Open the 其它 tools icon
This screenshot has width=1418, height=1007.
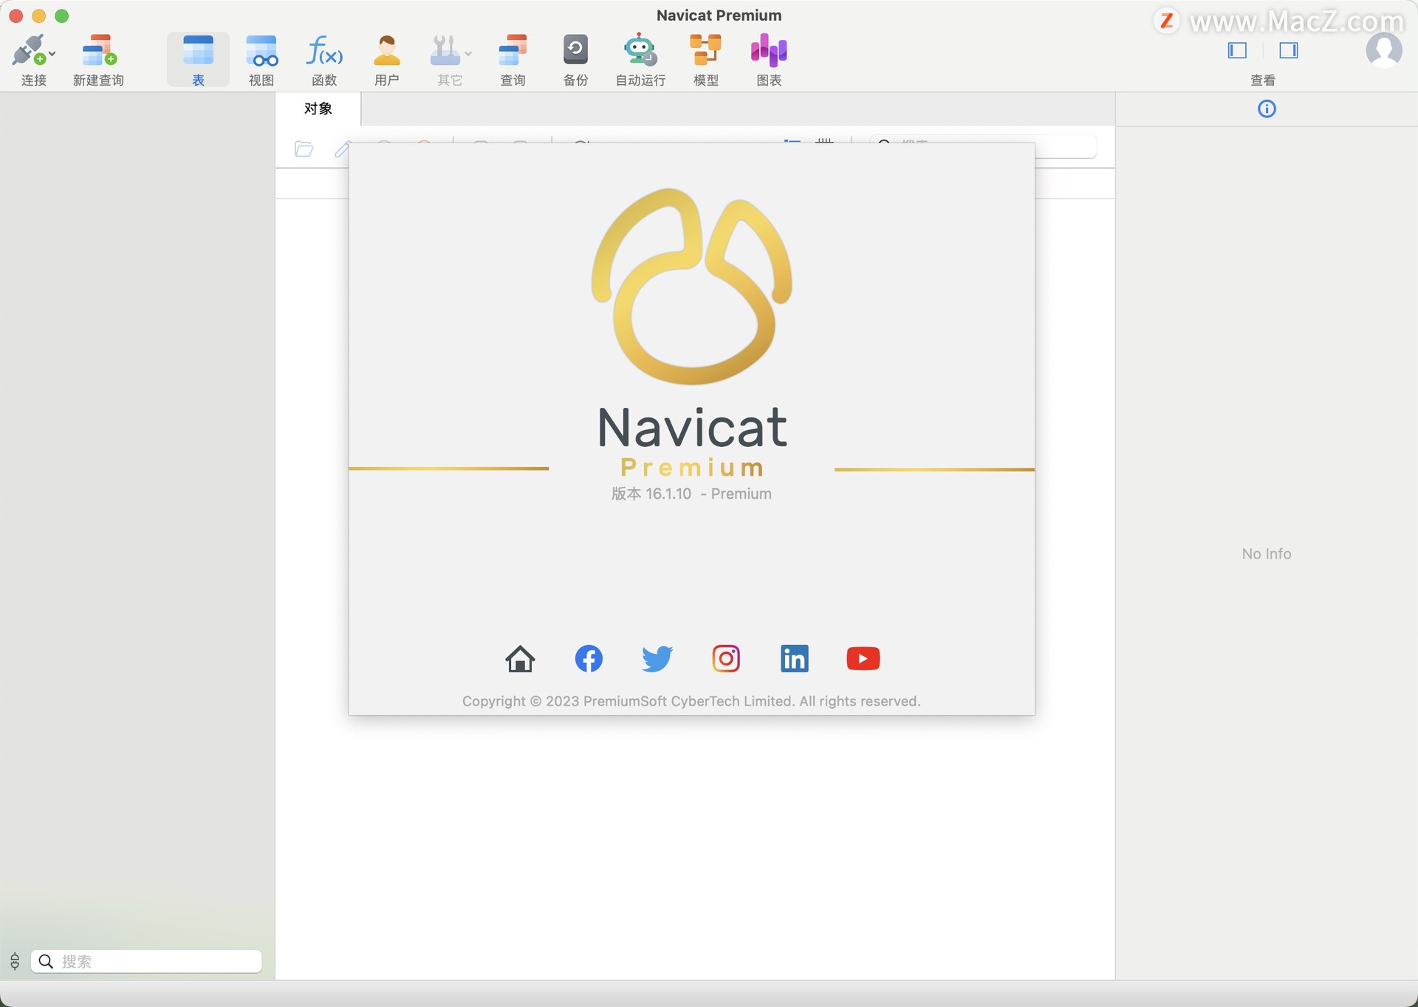[x=445, y=50]
